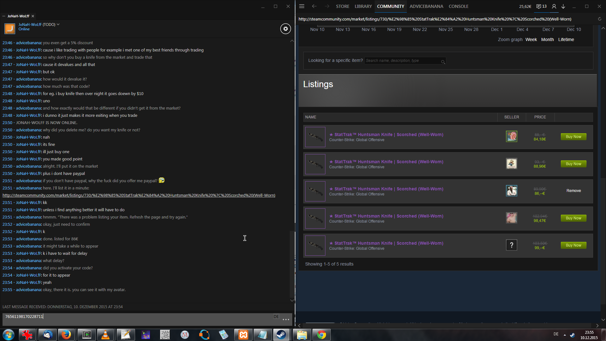Screen dimensions: 606x341
Task: Click the search magnifier in item search
Action: pos(443,62)
